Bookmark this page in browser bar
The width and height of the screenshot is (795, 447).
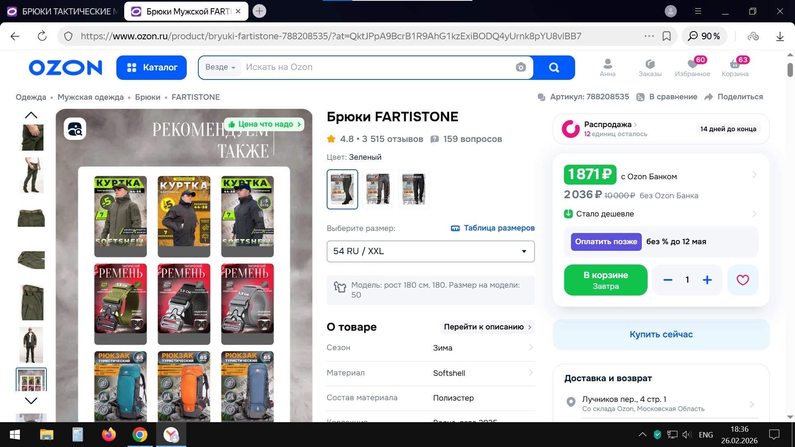667,36
